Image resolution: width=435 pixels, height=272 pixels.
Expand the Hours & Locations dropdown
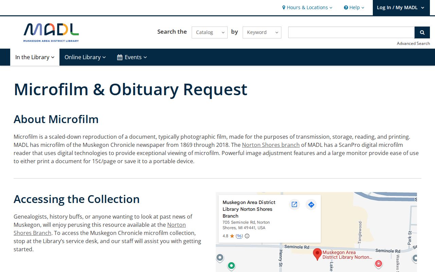[x=307, y=7]
